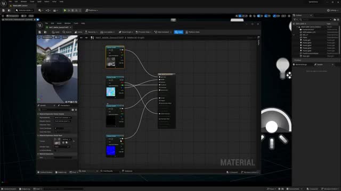
Task: Click the Outliner filter icon
Action: 295,20
